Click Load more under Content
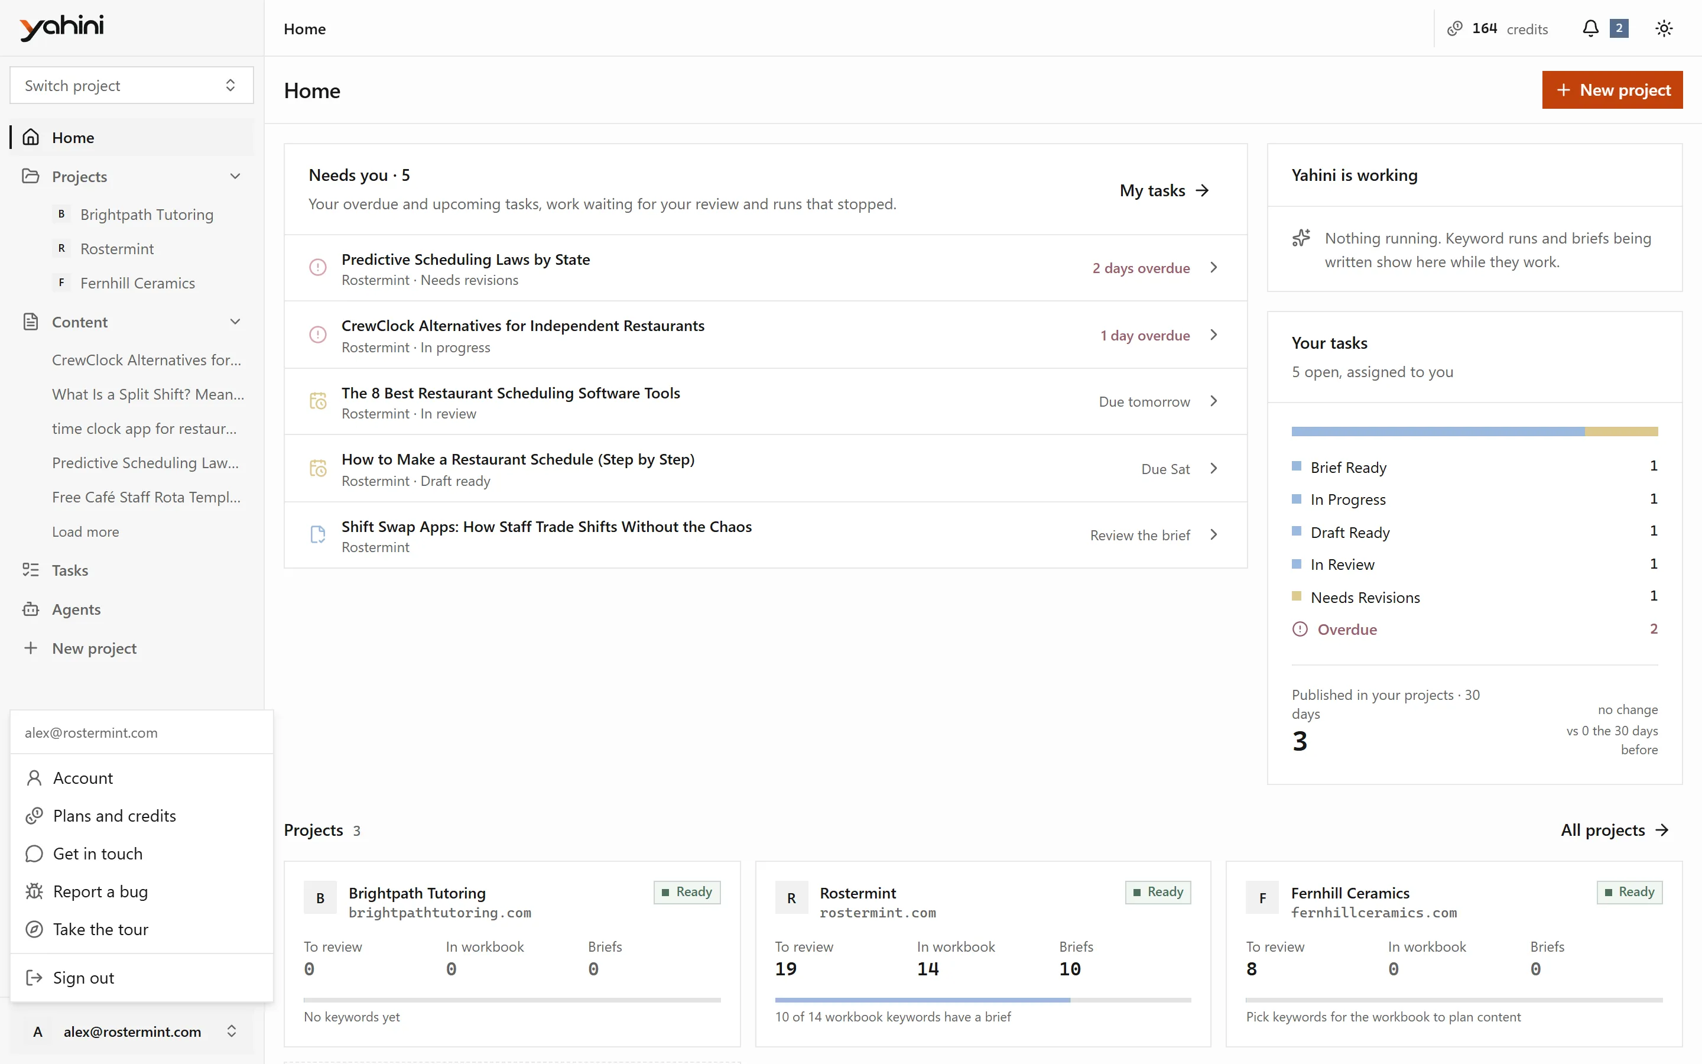The width and height of the screenshot is (1702, 1064). 85,532
